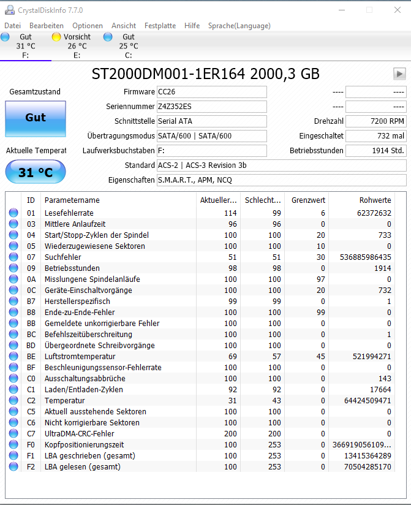The width and height of the screenshot is (411, 505).
Task: Click status orb of Wiederzugewiesene Sektoren row
Action: (x=13, y=246)
